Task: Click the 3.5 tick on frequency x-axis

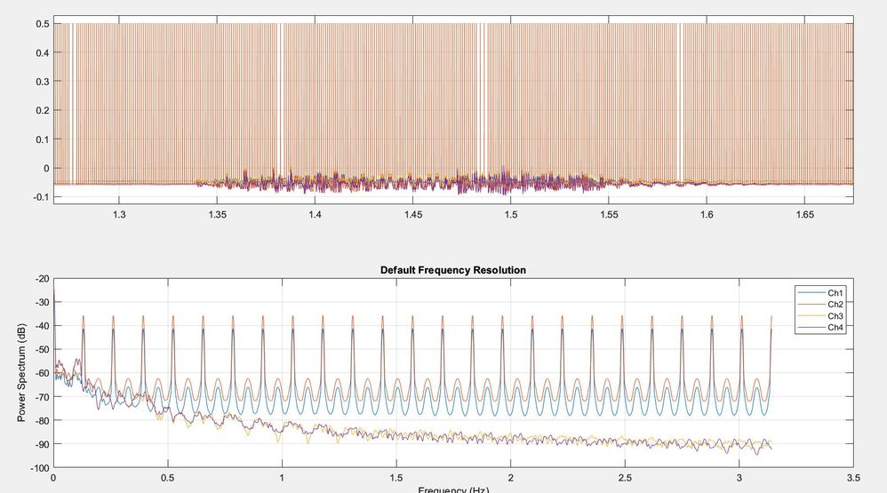Action: (853, 478)
